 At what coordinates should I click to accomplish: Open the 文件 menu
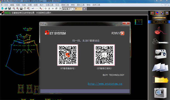coord(6,5)
